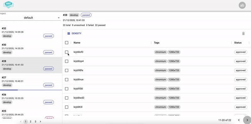Go to build list page 1
251x124 pixels.
coord(26,121)
